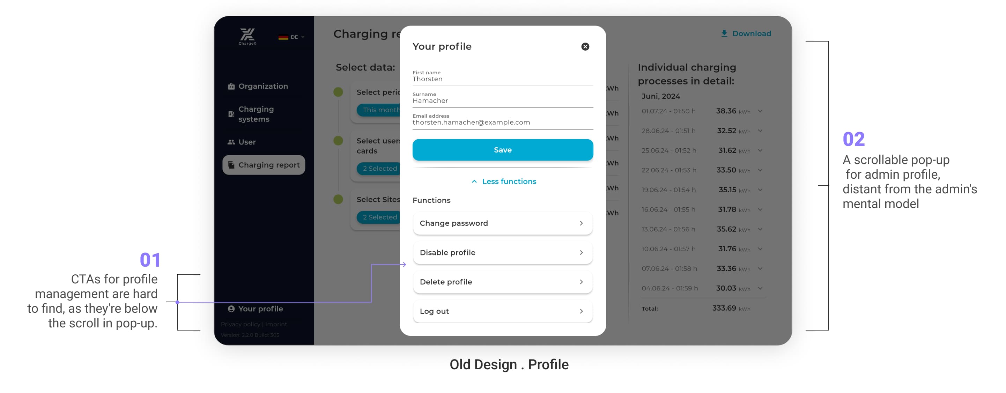The height and width of the screenshot is (393, 1006).
Task: Click the Your profile avatar icon
Action: tap(231, 309)
